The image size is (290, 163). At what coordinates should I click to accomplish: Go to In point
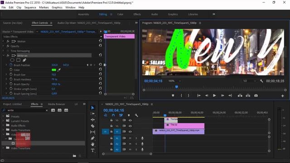tap(199, 96)
